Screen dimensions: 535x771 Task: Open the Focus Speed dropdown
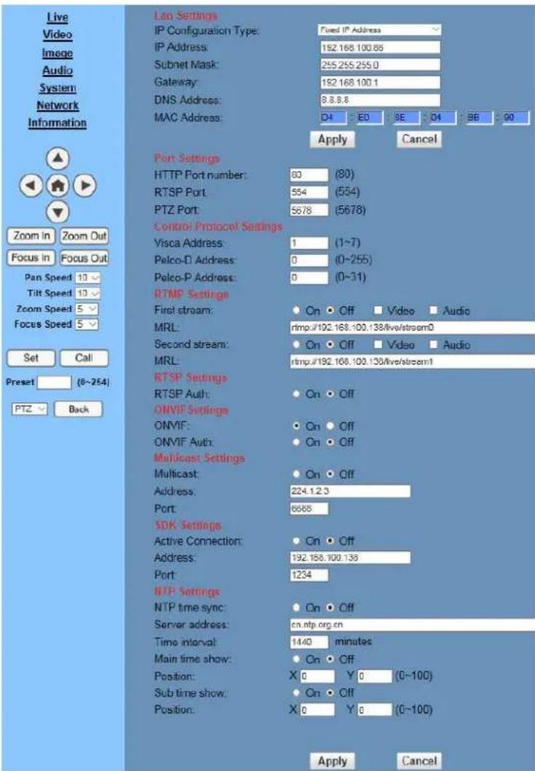click(x=87, y=324)
